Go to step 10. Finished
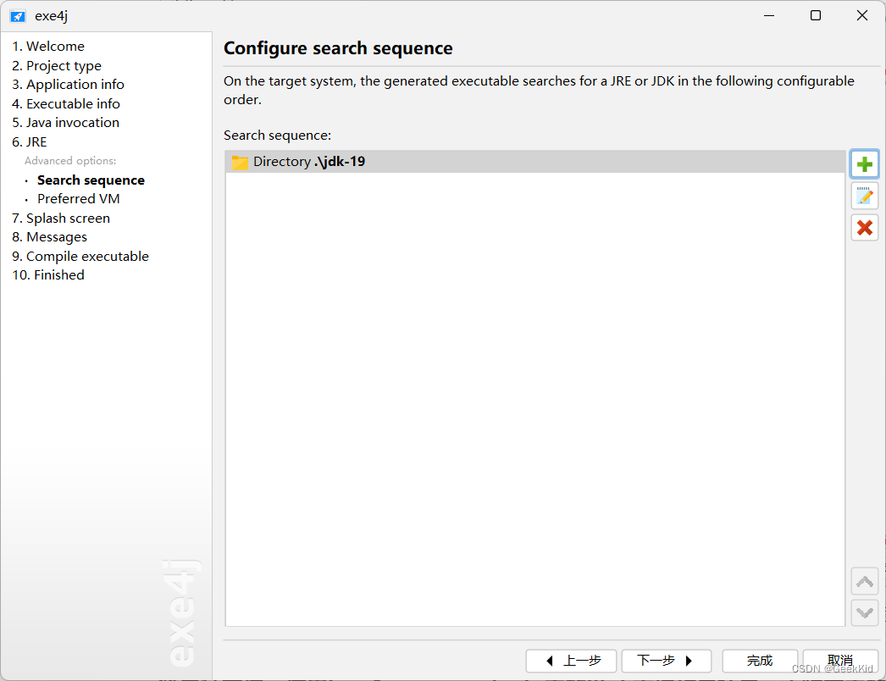Image resolution: width=886 pixels, height=681 pixels. 48,275
